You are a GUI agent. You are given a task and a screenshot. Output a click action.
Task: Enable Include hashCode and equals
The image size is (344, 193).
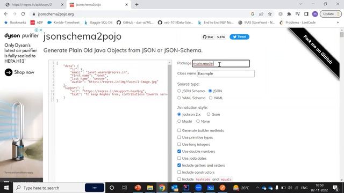point(179,179)
